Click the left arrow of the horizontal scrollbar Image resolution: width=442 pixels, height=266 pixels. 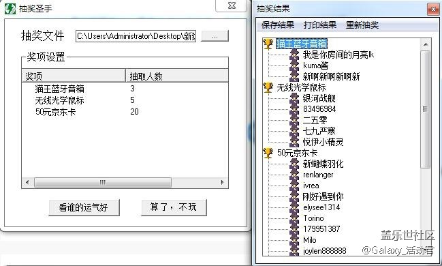coord(27,182)
